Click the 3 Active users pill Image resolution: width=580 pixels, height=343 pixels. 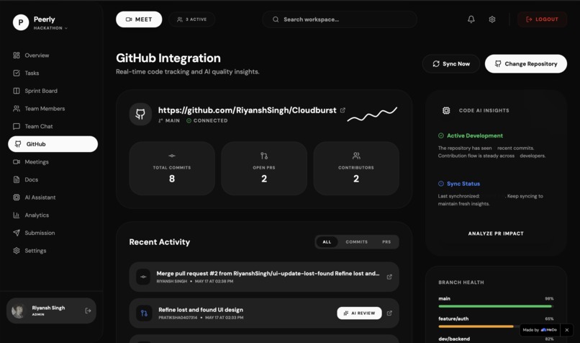(x=191, y=19)
